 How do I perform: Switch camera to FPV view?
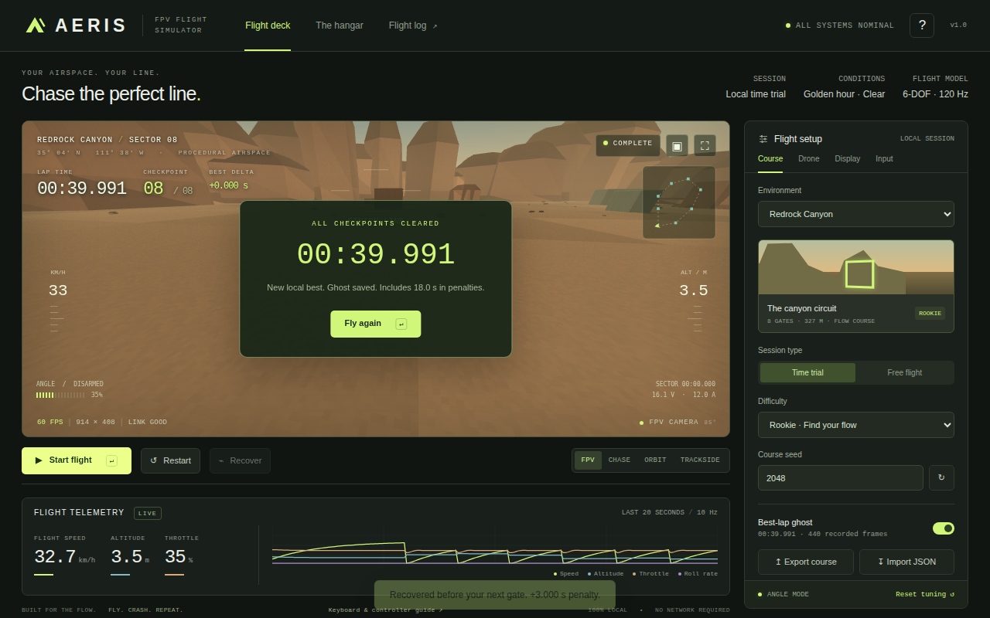click(588, 460)
